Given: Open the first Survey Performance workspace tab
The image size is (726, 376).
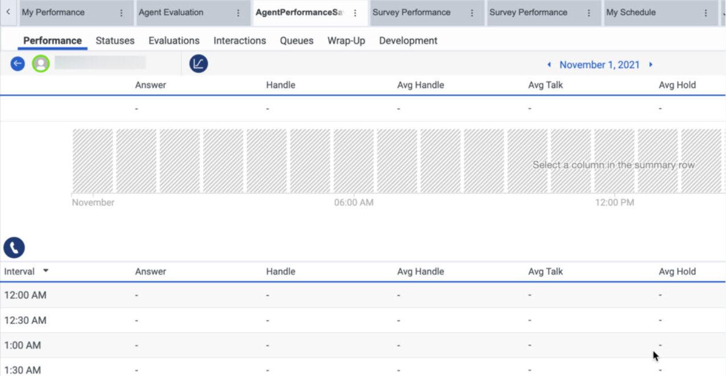Looking at the screenshot, I should click(x=411, y=12).
